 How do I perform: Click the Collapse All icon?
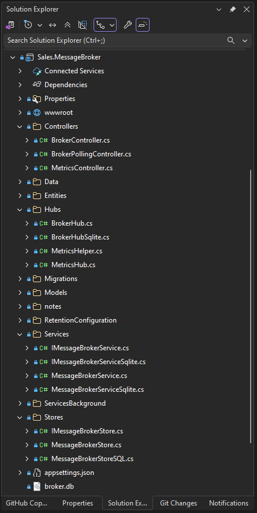click(x=68, y=25)
